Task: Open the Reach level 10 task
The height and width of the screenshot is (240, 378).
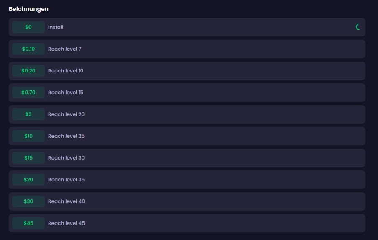Action: (187, 71)
